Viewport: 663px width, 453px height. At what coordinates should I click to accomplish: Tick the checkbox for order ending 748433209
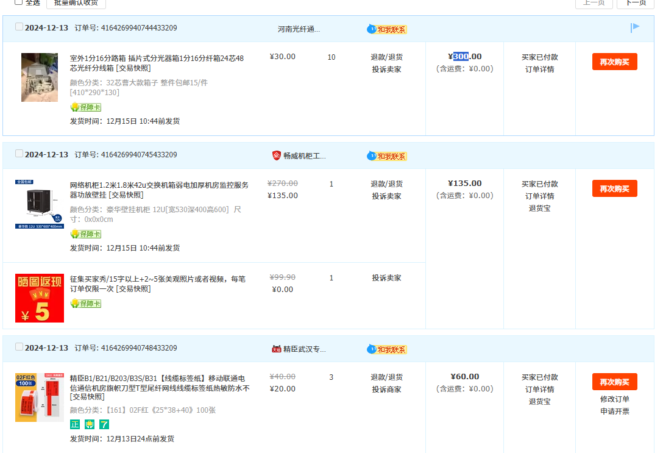click(19, 347)
